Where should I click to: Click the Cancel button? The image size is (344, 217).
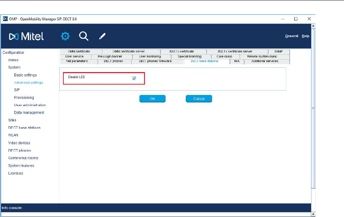click(199, 99)
